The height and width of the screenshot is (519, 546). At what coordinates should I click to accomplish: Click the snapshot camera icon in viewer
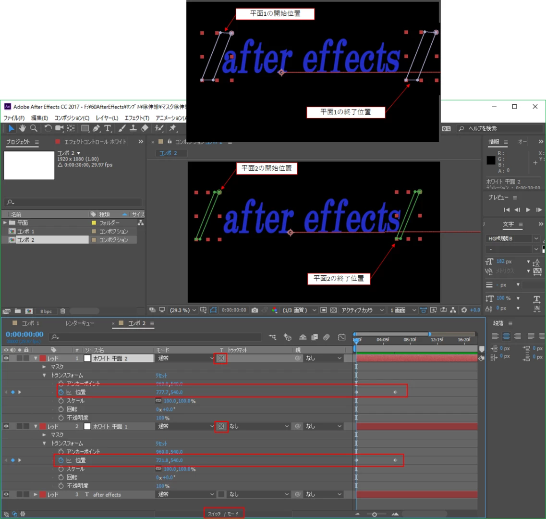(255, 310)
